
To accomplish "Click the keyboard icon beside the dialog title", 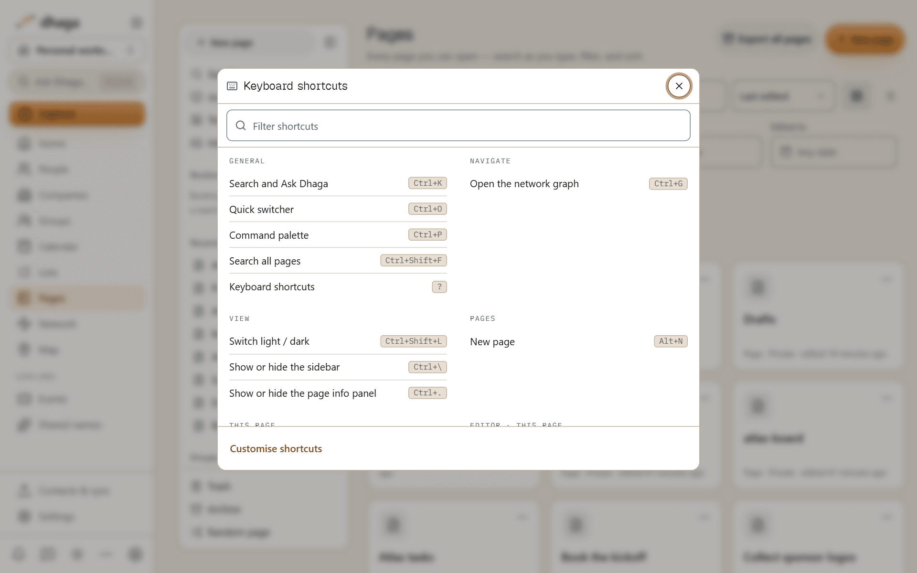I will coord(232,86).
